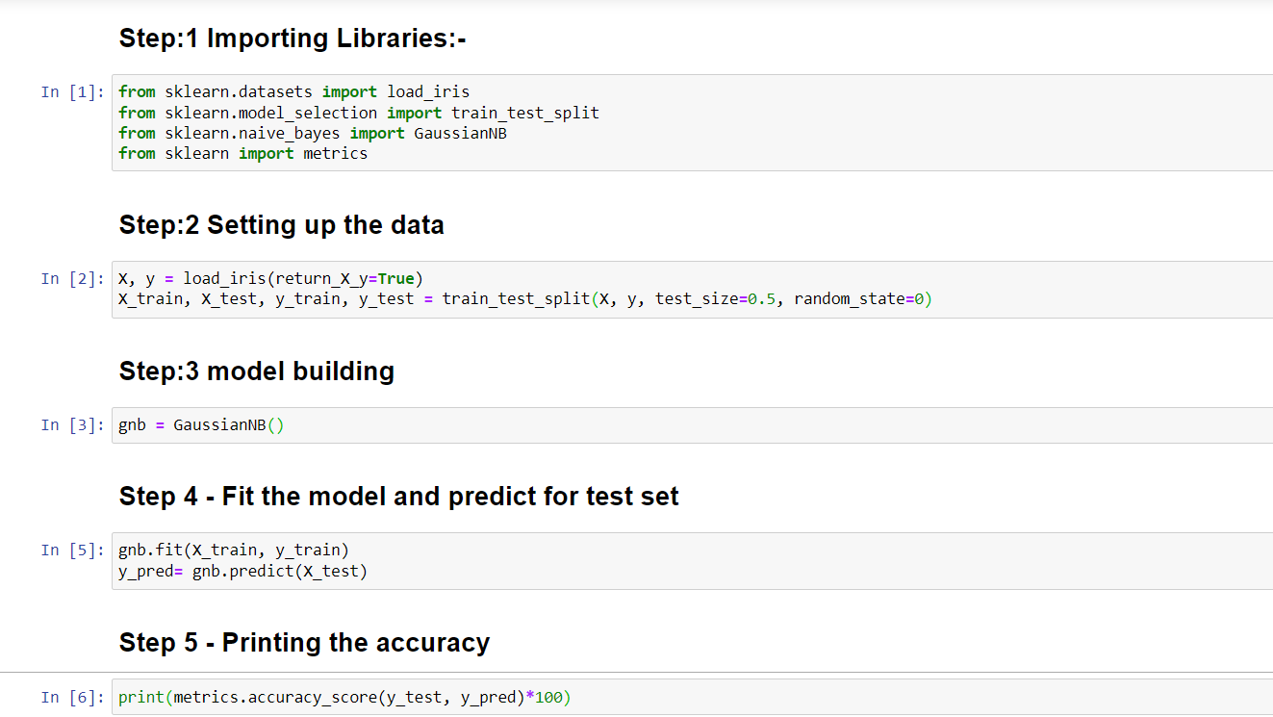Screen dimensions: 1273x717
Task: Click the load_iris import code line
Action: coord(293,92)
